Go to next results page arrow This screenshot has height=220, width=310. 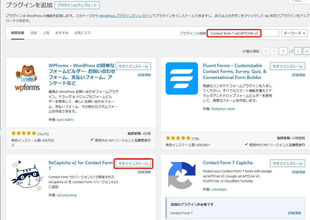click(x=298, y=51)
